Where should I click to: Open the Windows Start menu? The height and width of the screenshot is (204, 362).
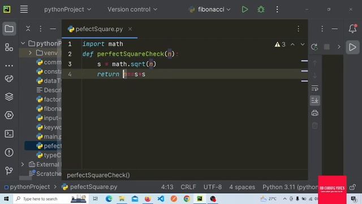pyautogui.click(x=6, y=199)
